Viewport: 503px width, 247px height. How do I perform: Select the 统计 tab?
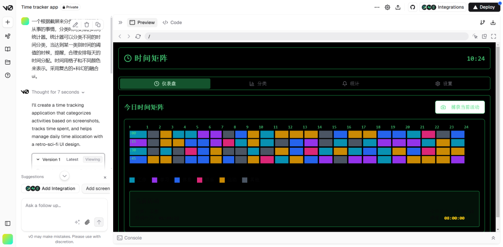[351, 84]
